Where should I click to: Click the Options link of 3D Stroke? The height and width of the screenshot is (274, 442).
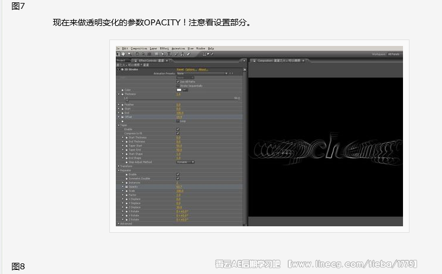(x=190, y=70)
